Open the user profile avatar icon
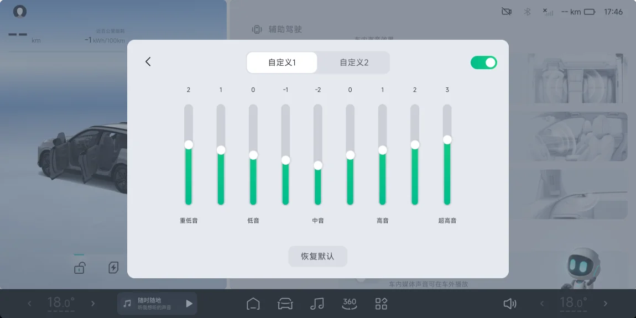 tap(20, 12)
